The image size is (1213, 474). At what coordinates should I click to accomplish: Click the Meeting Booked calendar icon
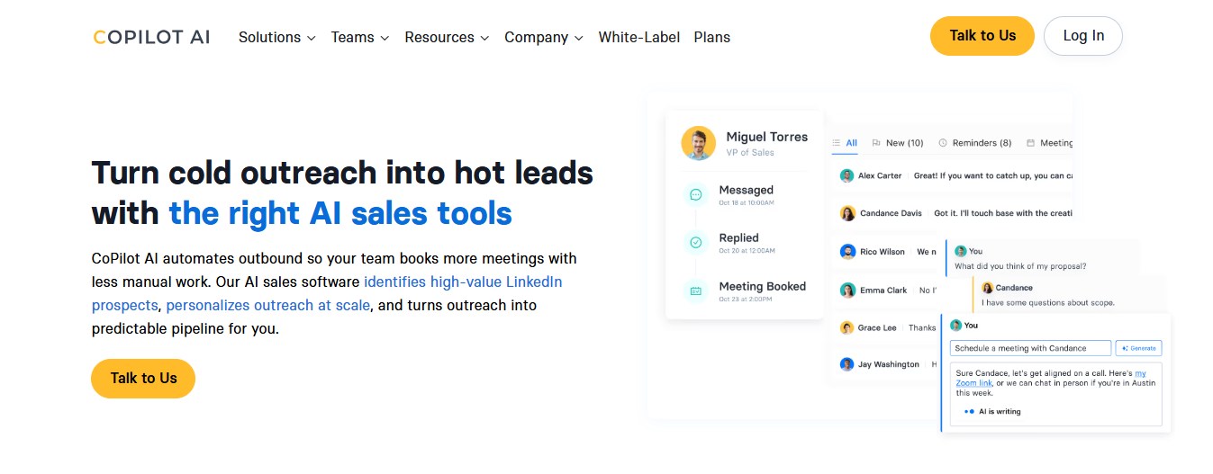(x=696, y=291)
